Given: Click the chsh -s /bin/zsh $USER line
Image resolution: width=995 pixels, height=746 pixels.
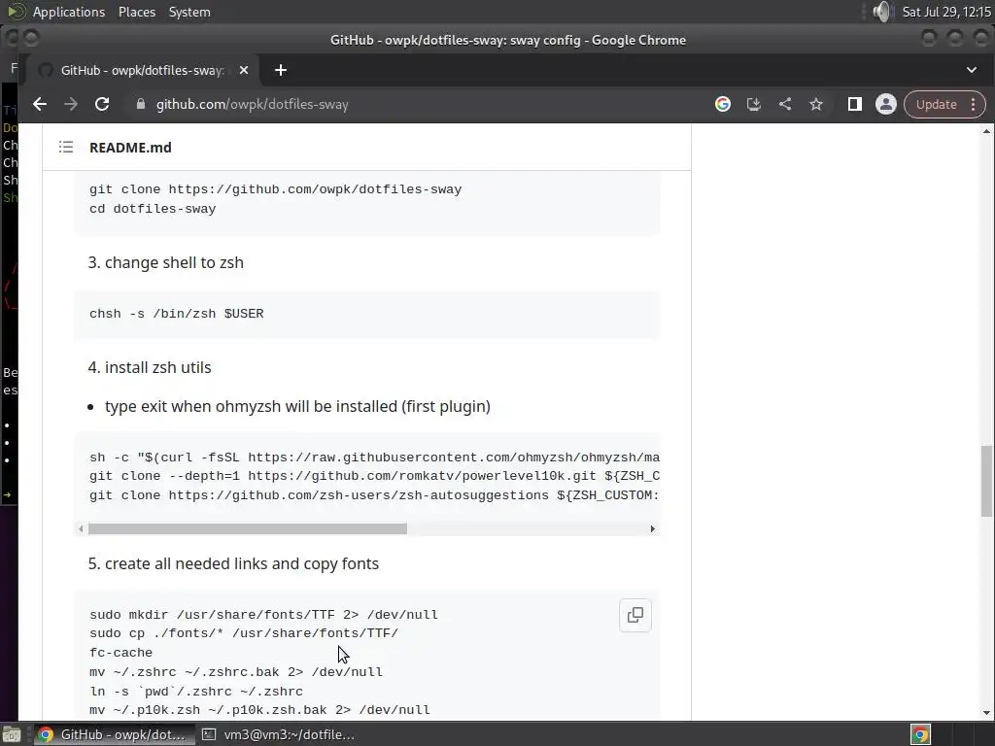Looking at the screenshot, I should [177, 314].
